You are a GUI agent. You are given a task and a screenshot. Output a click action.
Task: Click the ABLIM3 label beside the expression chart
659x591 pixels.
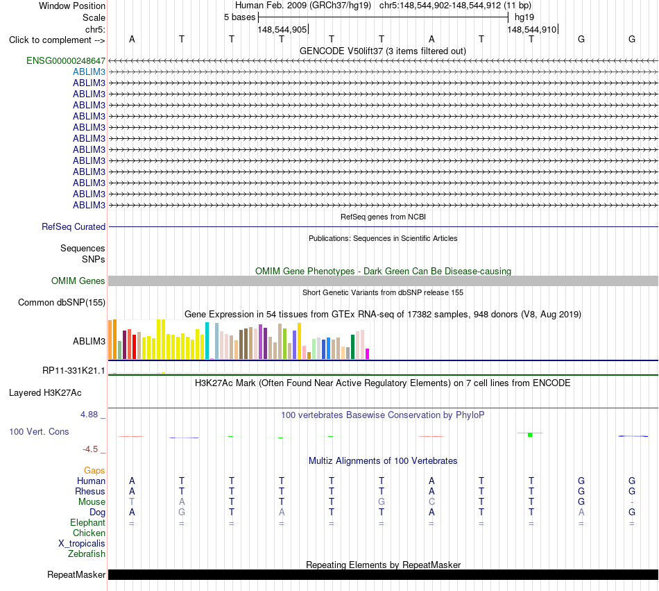pyautogui.click(x=89, y=342)
